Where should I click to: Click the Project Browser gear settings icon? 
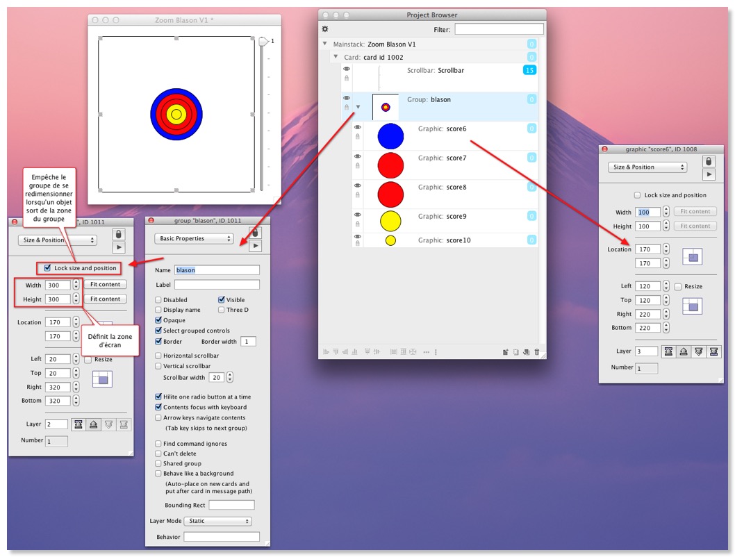coord(325,29)
